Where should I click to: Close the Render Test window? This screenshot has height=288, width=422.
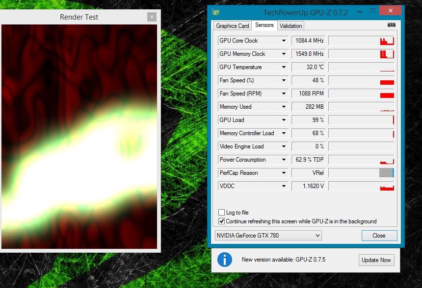(152, 17)
